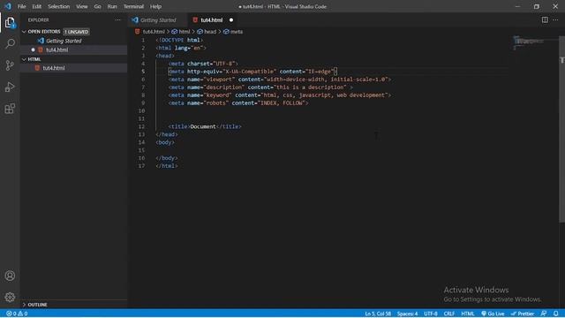Open the Terminal menu
The width and height of the screenshot is (565, 318).
click(133, 6)
